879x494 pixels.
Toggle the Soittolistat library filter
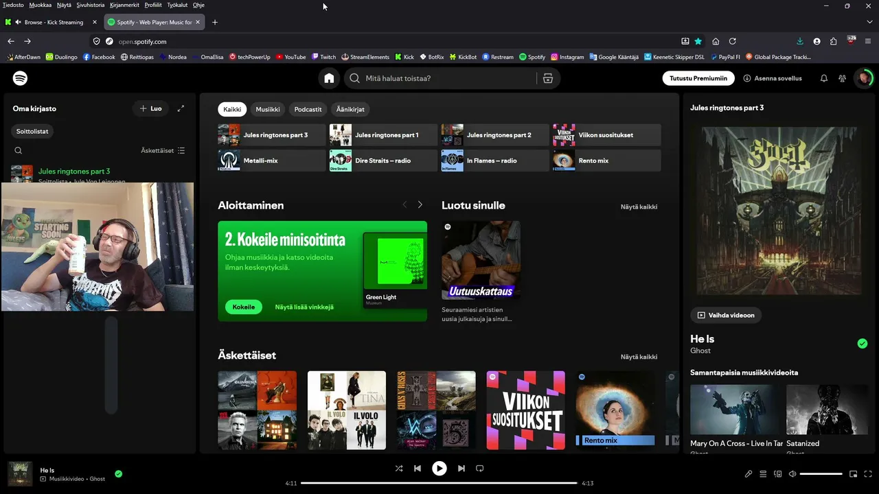point(32,131)
